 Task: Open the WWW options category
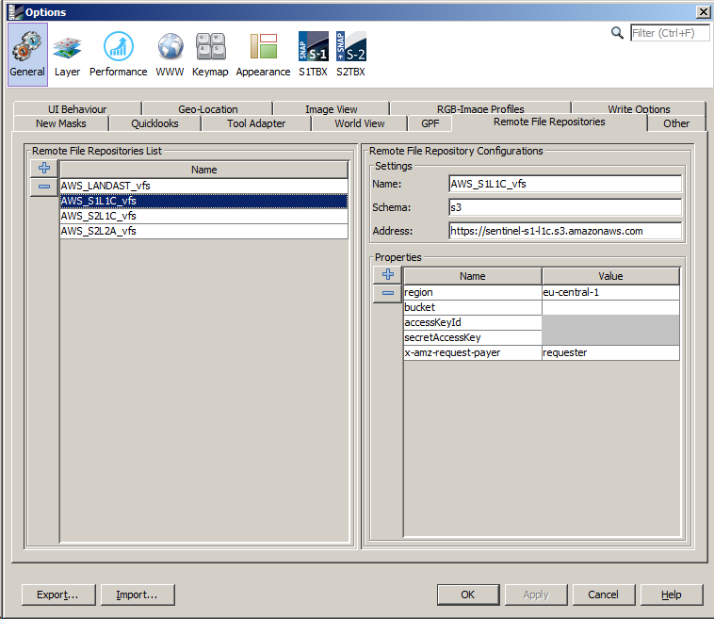(170, 55)
